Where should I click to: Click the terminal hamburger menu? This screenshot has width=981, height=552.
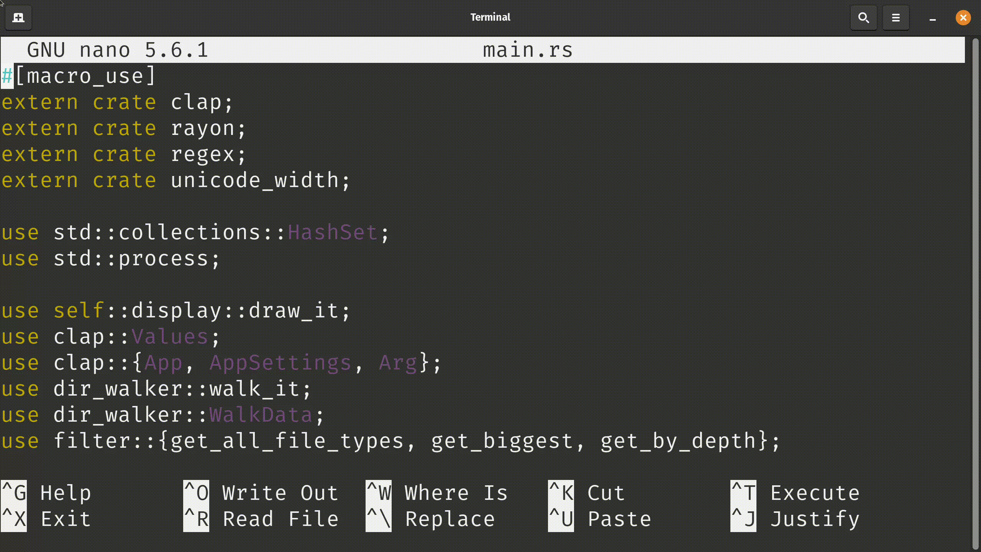point(896,18)
